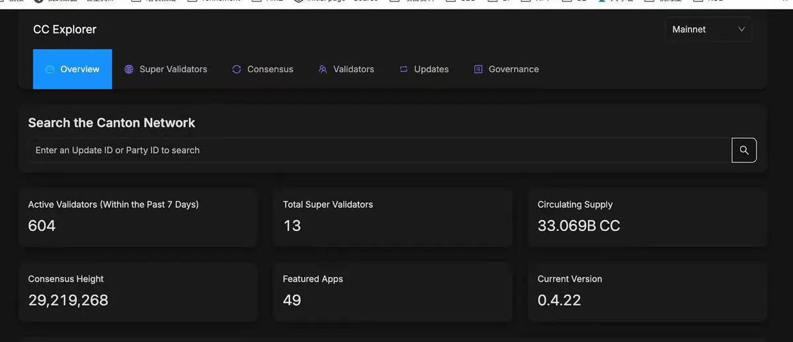Click the repeat arrows icon beside Updates
The height and width of the screenshot is (342, 793).
pos(403,69)
